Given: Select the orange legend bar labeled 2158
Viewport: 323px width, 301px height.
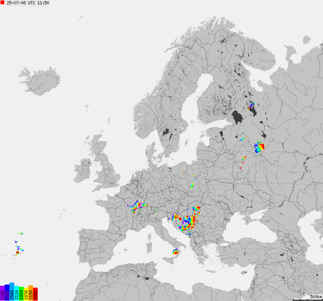Looking at the screenshot, I should [x=31, y=293].
